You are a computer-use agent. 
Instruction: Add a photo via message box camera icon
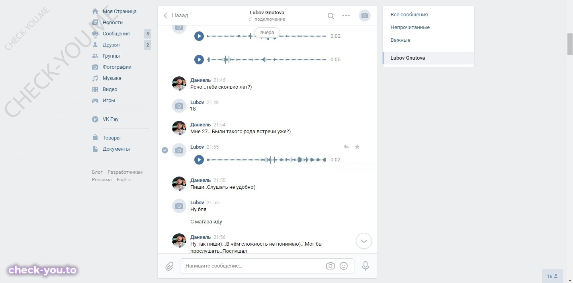point(330,266)
